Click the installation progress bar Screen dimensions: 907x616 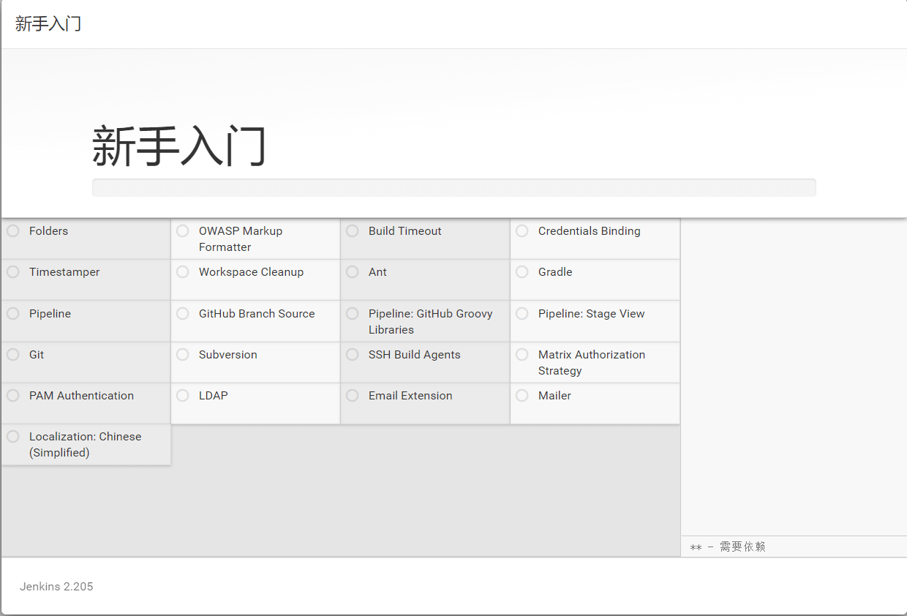tap(453, 187)
